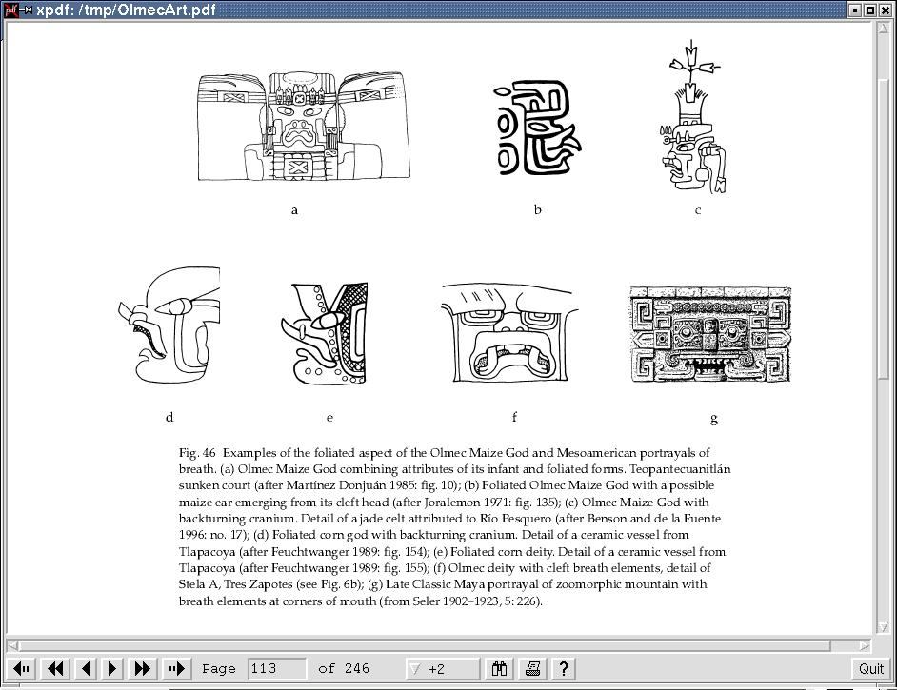Open the Find dialog via the binoculars icon
This screenshot has width=897, height=690.
(499, 668)
